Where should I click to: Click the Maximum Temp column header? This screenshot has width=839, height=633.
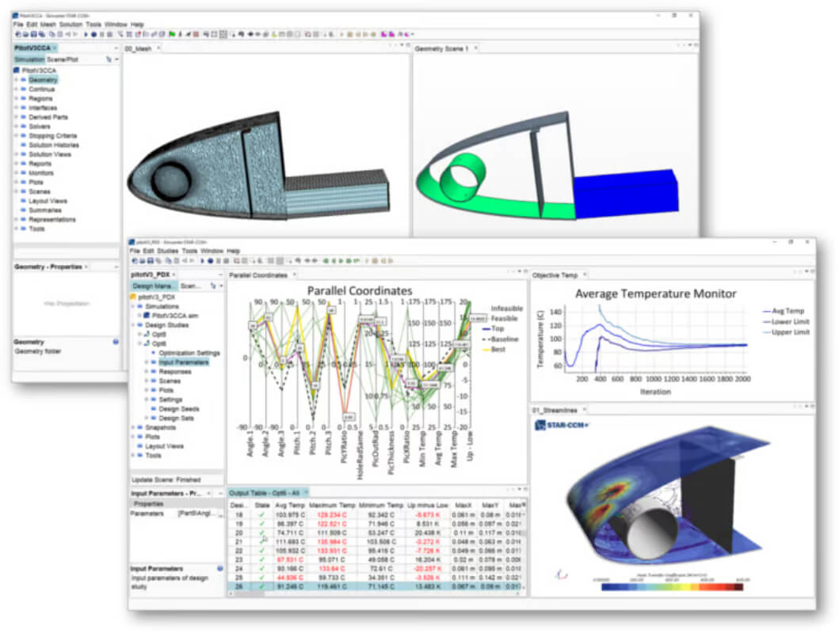pyautogui.click(x=332, y=505)
